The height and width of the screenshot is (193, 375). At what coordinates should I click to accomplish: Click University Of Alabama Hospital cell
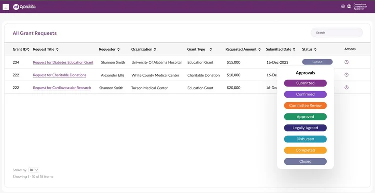click(156, 62)
